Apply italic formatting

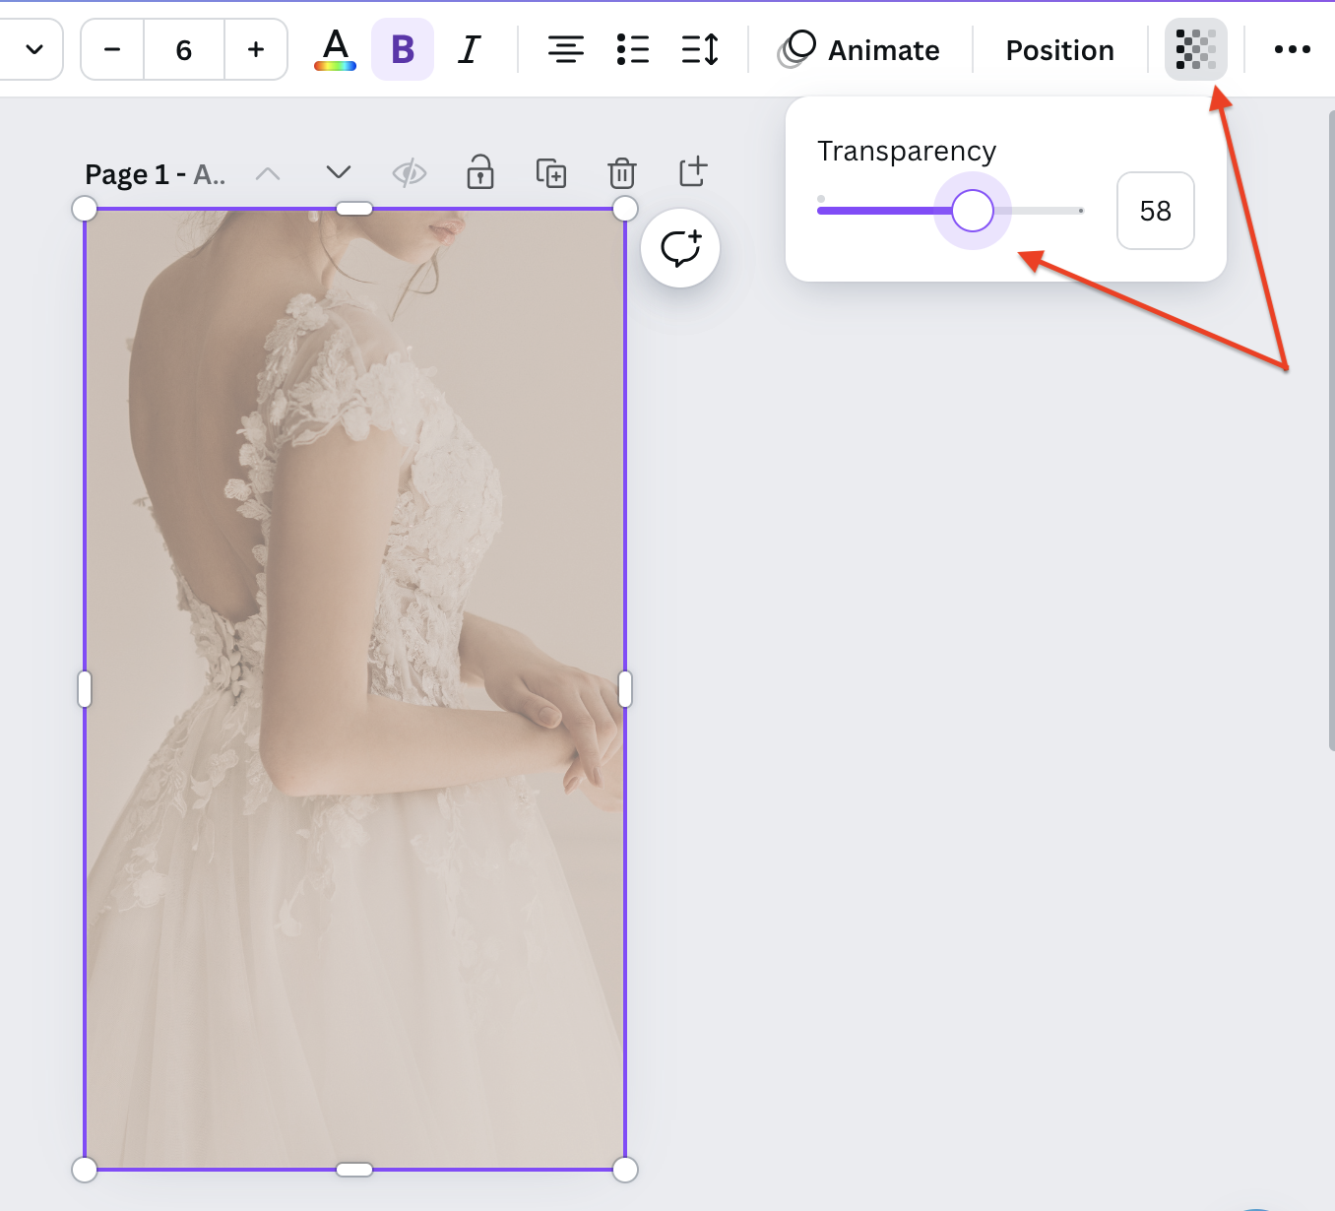click(469, 49)
